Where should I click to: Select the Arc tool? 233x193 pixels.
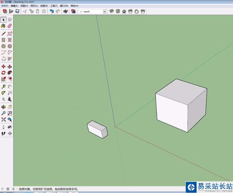coord(4,52)
